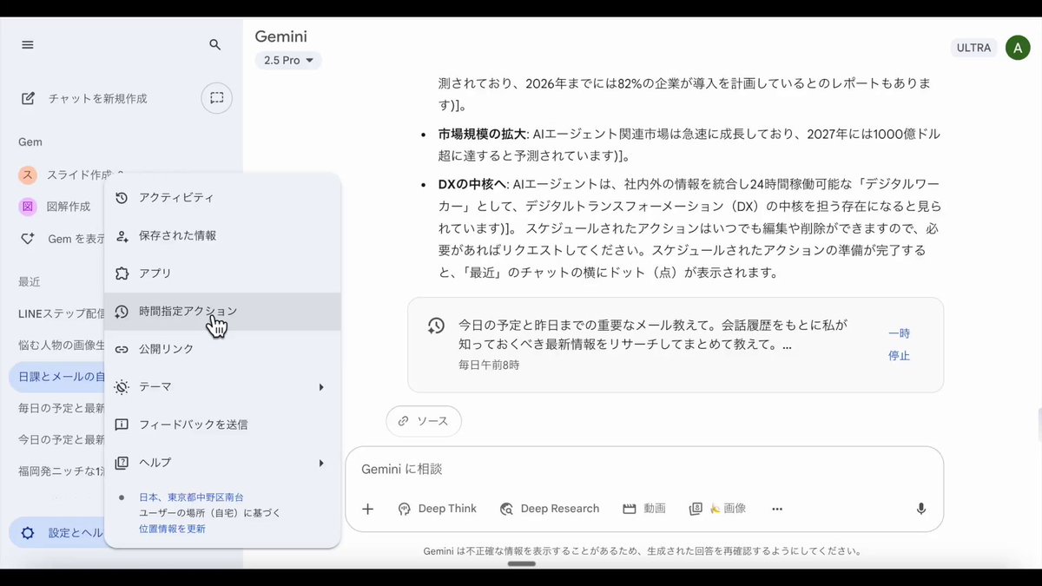Open アプリ from settings menu

pos(222,273)
